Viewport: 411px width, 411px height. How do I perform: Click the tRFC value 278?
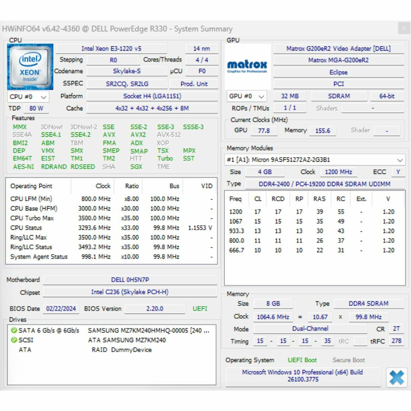pyautogui.click(x=396, y=341)
